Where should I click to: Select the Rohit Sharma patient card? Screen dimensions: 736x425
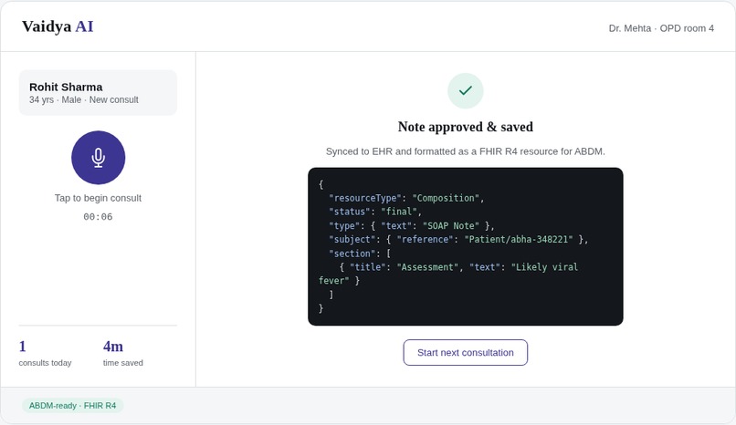(98, 93)
